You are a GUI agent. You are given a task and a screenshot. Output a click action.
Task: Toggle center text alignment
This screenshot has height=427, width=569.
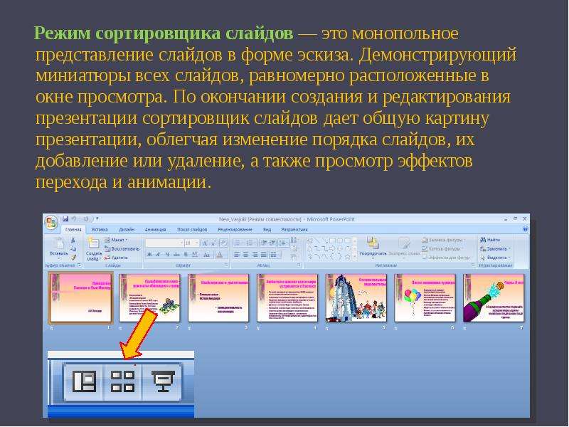pyautogui.click(x=246, y=255)
